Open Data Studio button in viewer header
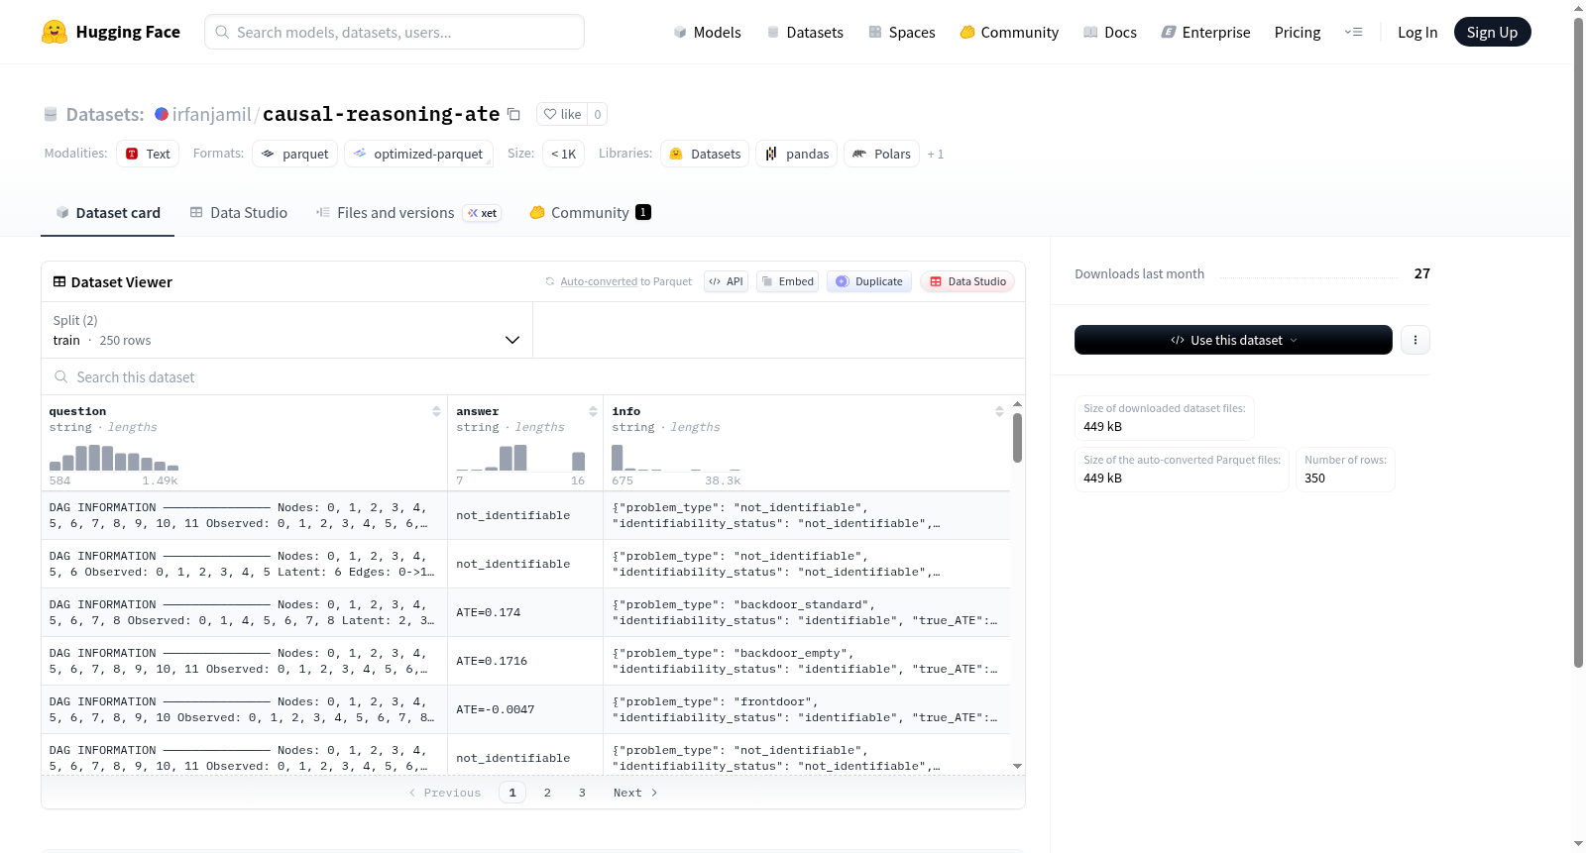 [x=967, y=281]
